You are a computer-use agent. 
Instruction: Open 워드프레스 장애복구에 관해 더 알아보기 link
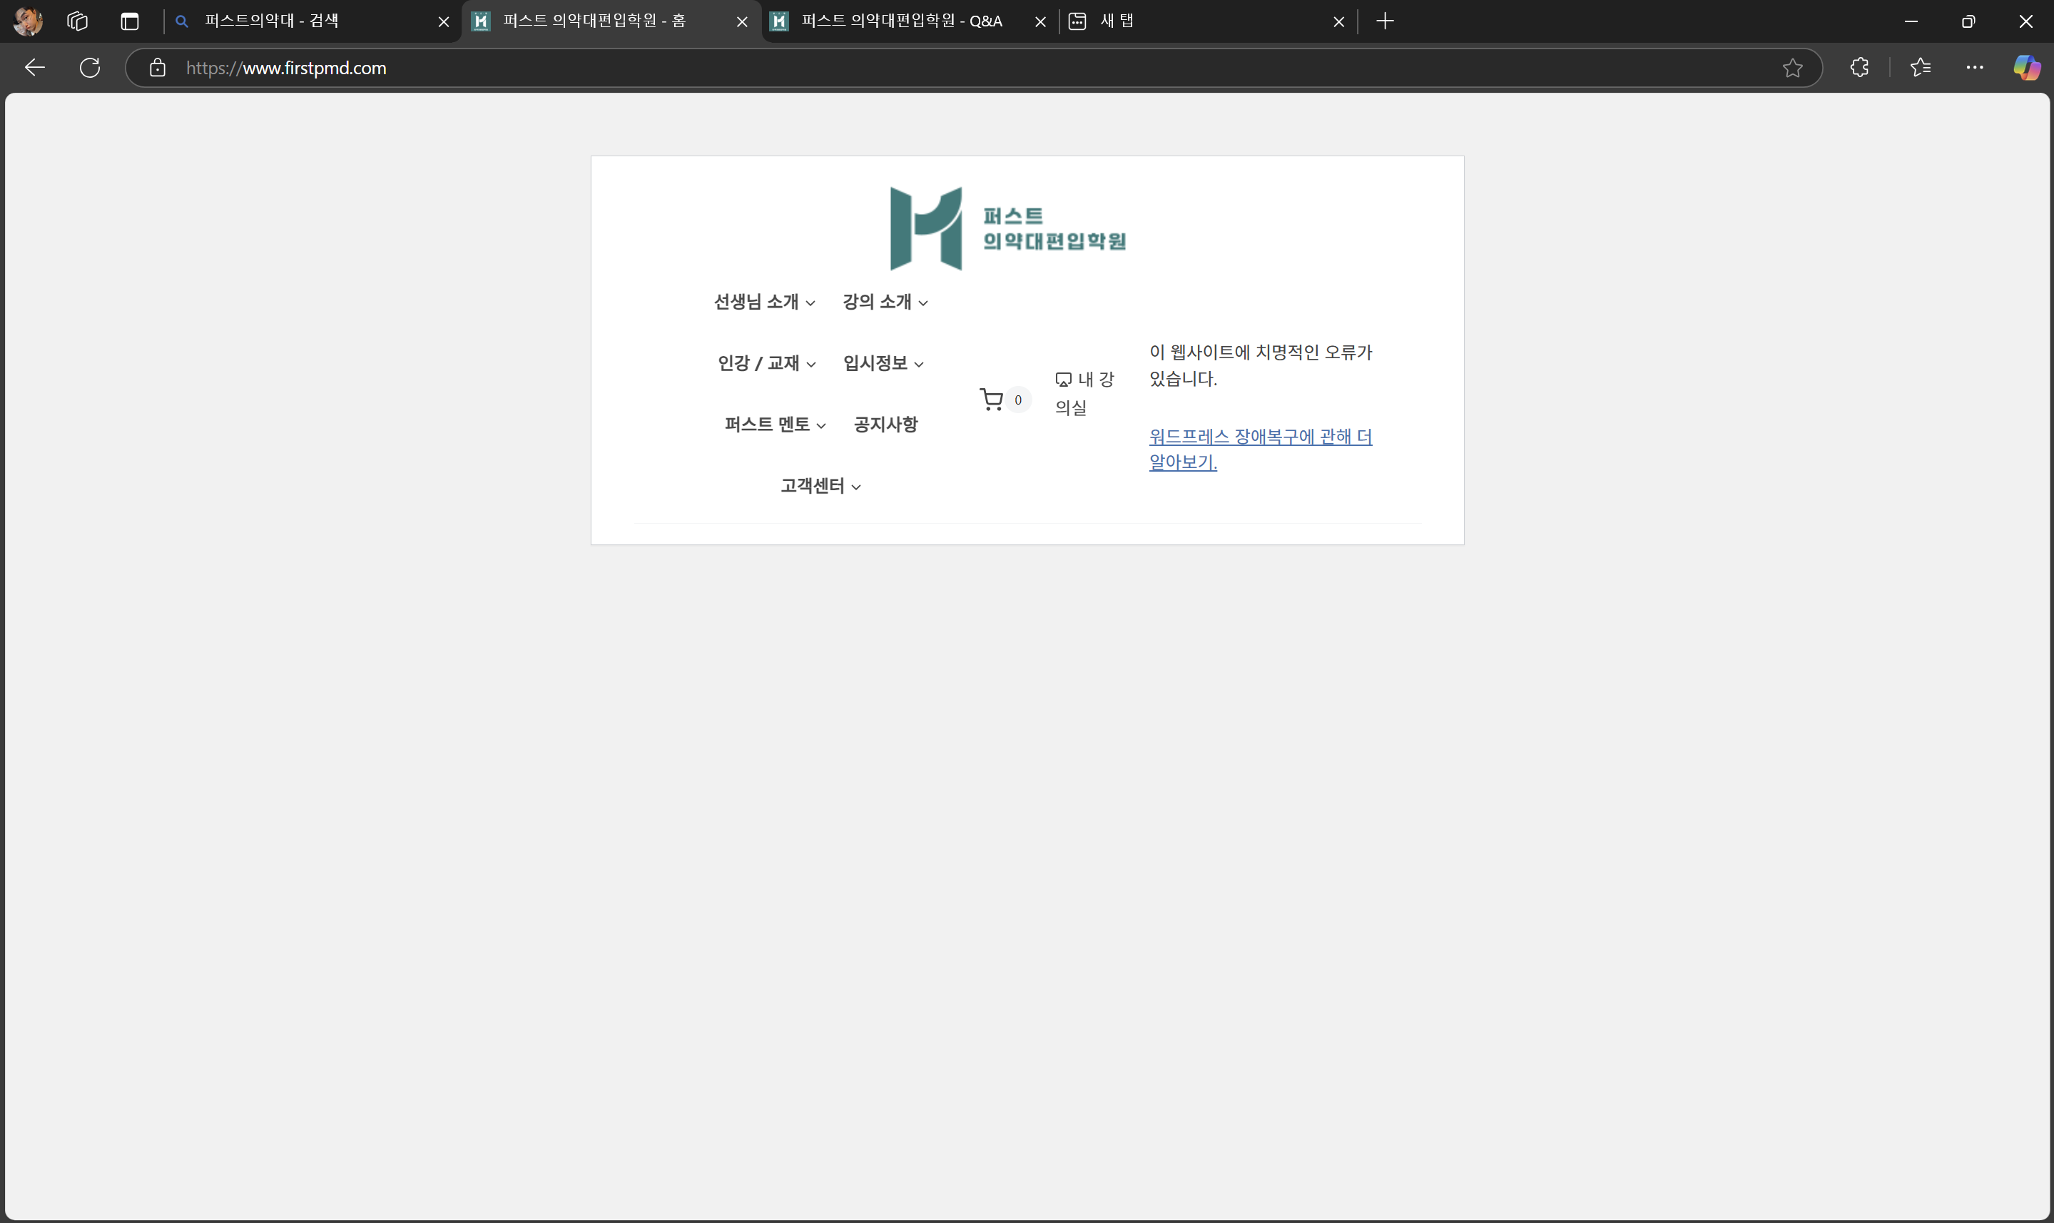click(x=1260, y=449)
